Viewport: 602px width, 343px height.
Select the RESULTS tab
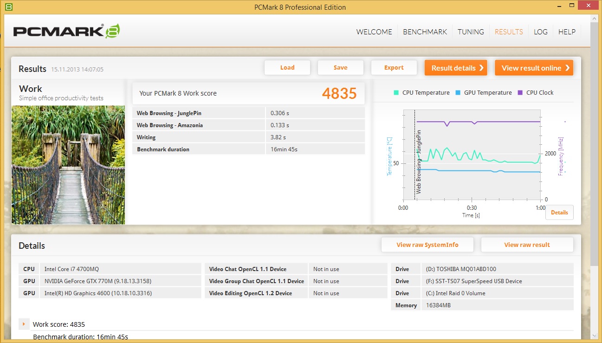pos(509,32)
